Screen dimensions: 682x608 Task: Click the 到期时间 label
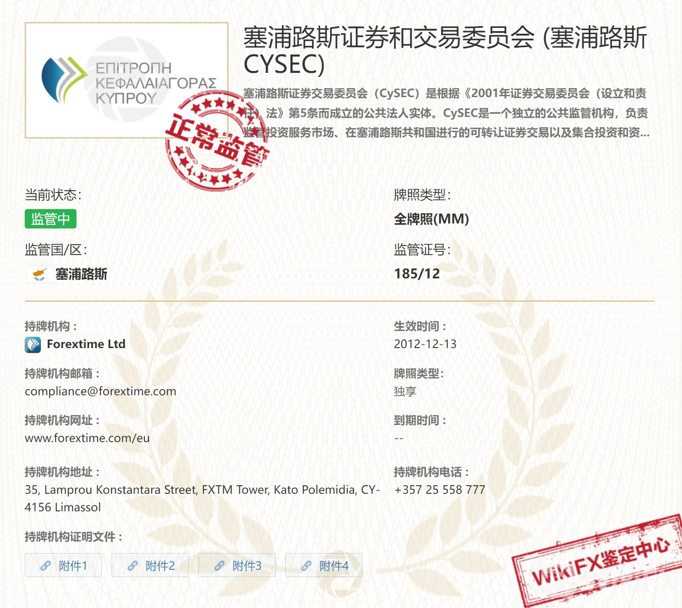point(420,420)
